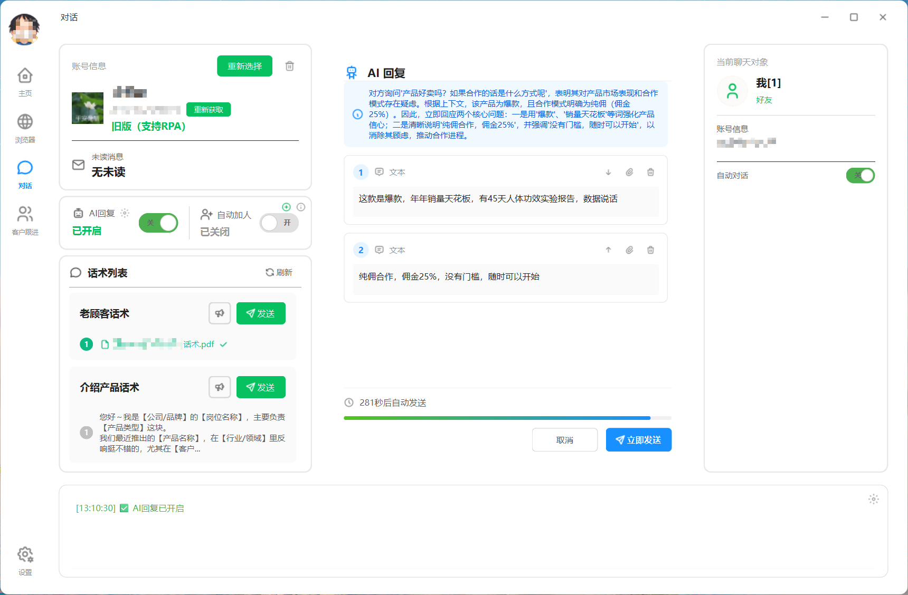Move reply 1 down using the arrow icon
This screenshot has height=595, width=908.
[608, 172]
